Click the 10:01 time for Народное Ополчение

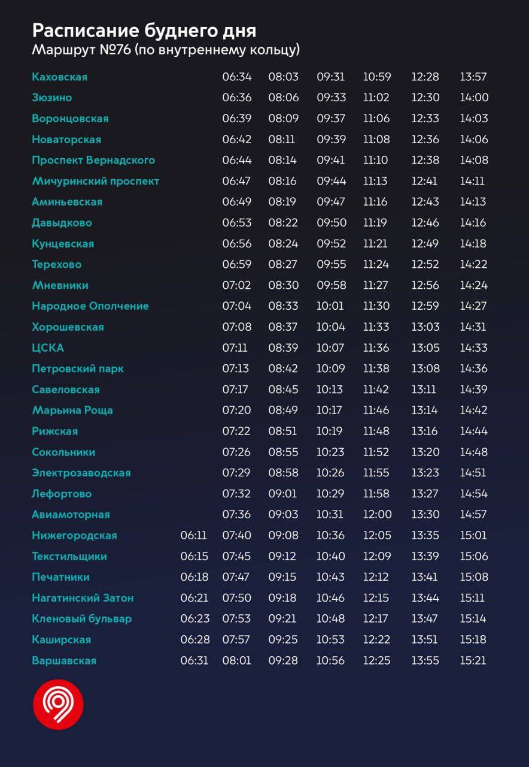point(330,306)
